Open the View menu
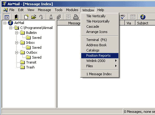 [31, 10]
